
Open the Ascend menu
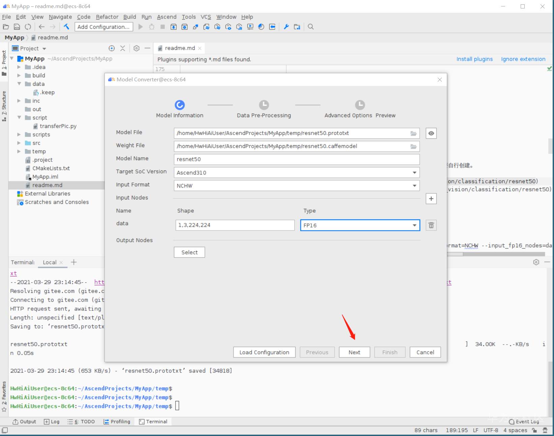tap(166, 17)
